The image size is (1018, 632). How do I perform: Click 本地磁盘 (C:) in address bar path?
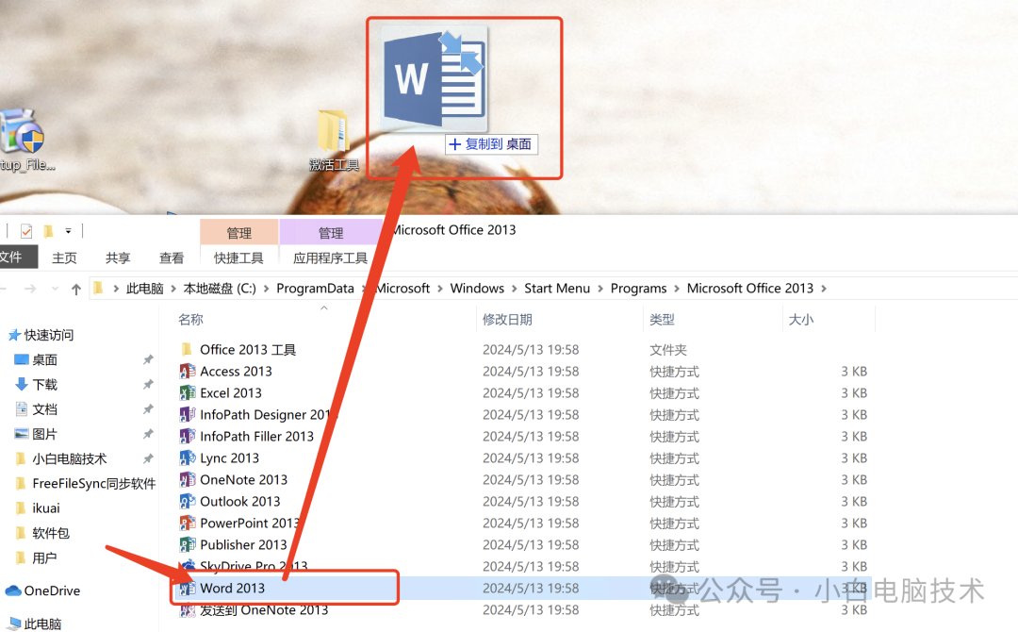[220, 289]
